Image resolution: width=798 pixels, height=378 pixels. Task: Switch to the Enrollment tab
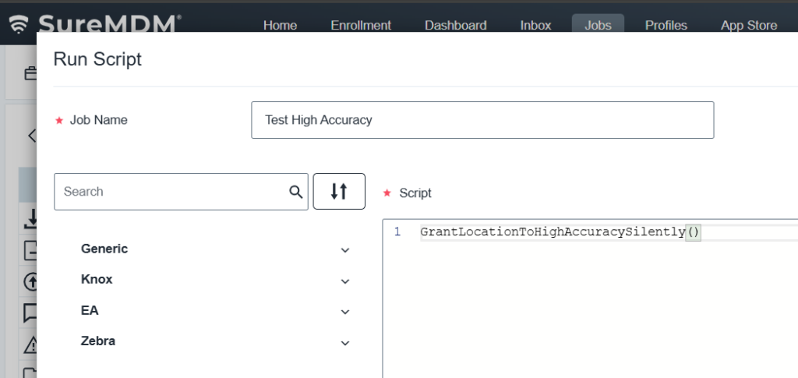pyautogui.click(x=361, y=25)
